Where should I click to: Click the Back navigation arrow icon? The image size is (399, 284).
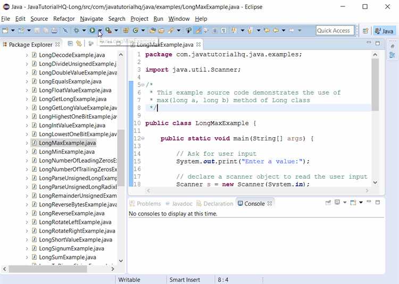pos(276,30)
